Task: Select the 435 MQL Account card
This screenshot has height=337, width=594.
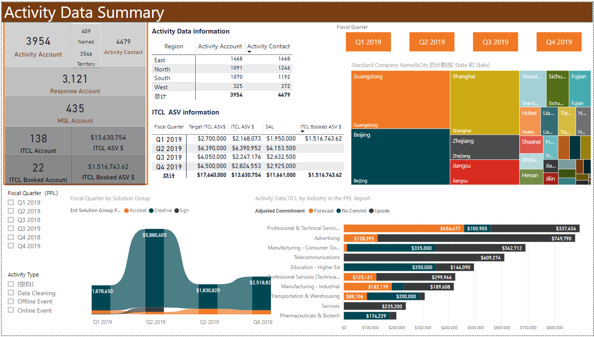Action: [75, 111]
